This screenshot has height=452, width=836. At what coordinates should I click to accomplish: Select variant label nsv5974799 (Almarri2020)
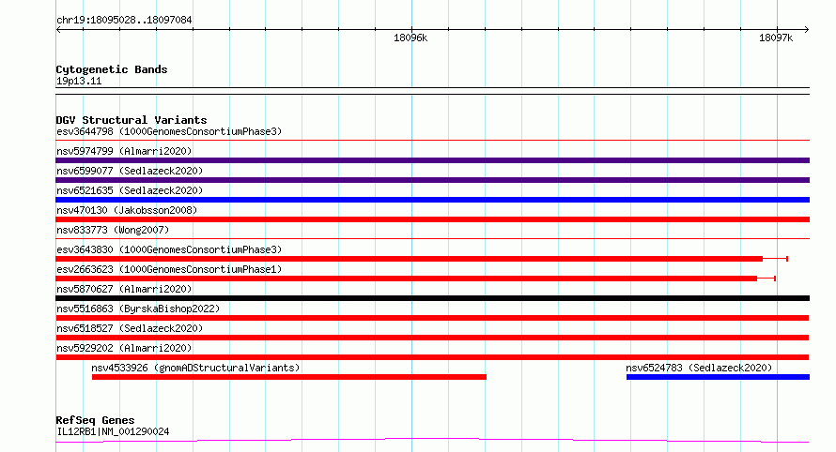tap(124, 151)
